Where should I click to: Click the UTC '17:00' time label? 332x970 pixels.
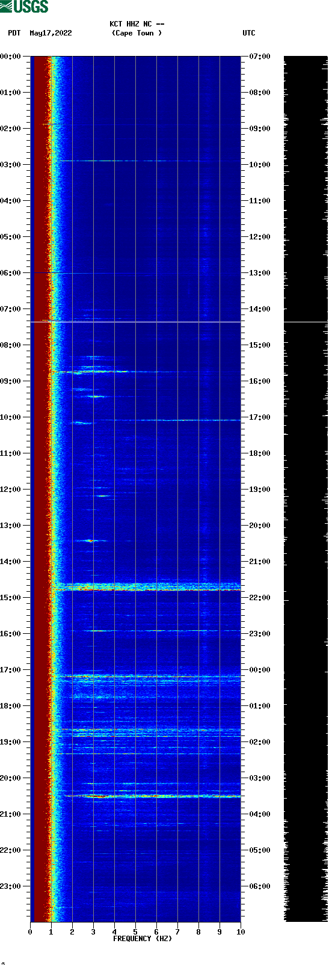[x=260, y=417]
